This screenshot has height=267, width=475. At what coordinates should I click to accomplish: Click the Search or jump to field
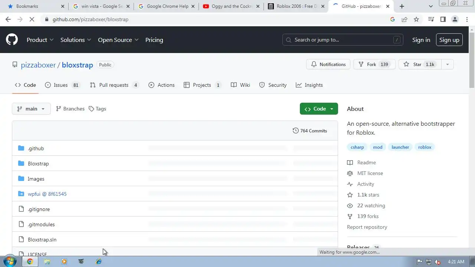point(343,40)
